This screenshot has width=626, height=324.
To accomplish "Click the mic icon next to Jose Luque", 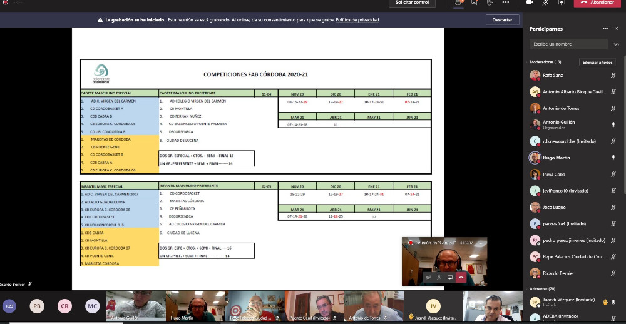I will (x=613, y=207).
